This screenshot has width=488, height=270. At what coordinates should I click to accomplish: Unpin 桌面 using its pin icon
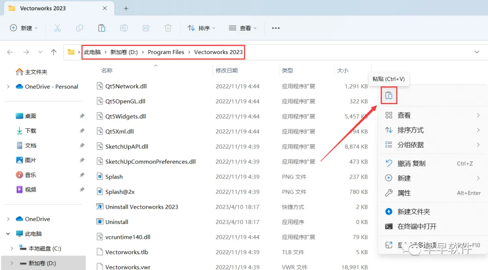click(82, 116)
